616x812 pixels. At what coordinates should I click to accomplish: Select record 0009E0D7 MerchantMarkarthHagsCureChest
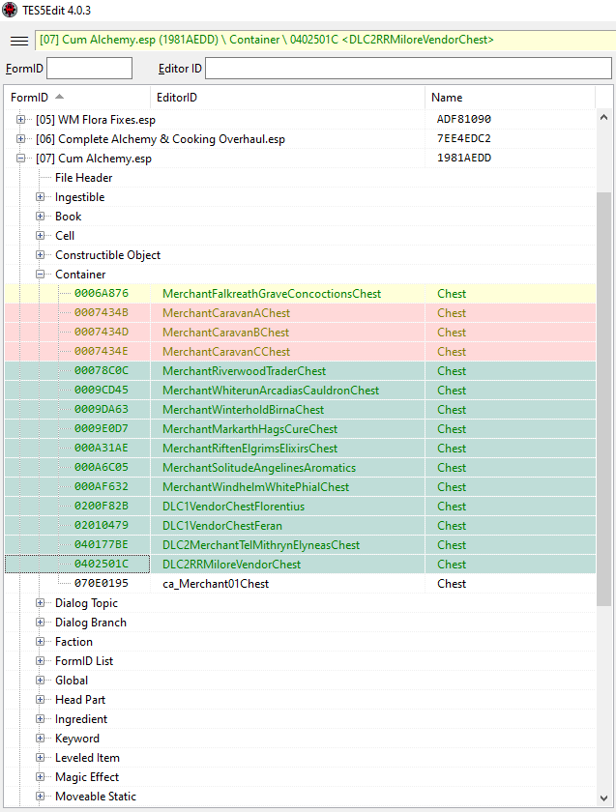(300, 429)
